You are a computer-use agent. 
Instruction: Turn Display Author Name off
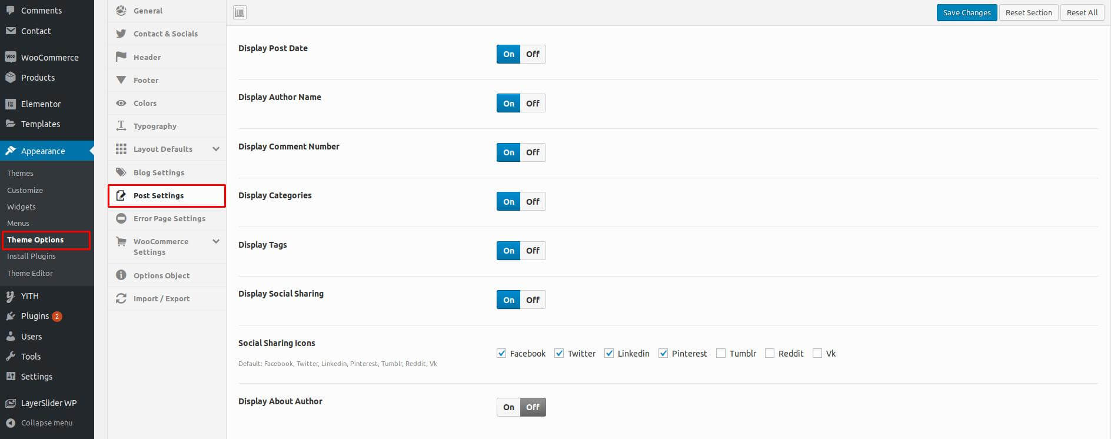click(x=533, y=104)
